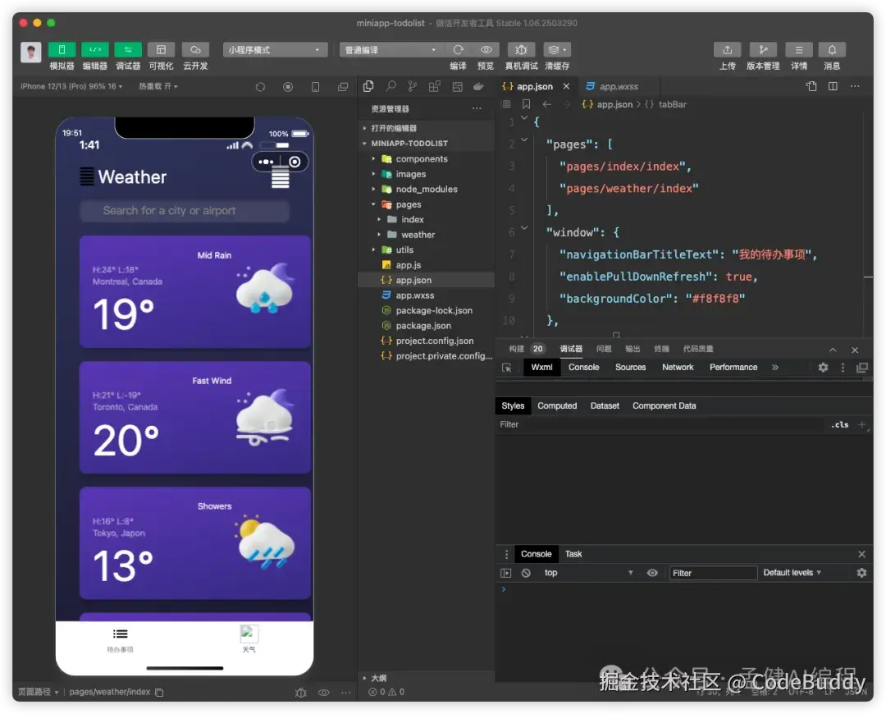Close the app.json tab
The width and height of the screenshot is (886, 714).
tap(566, 86)
